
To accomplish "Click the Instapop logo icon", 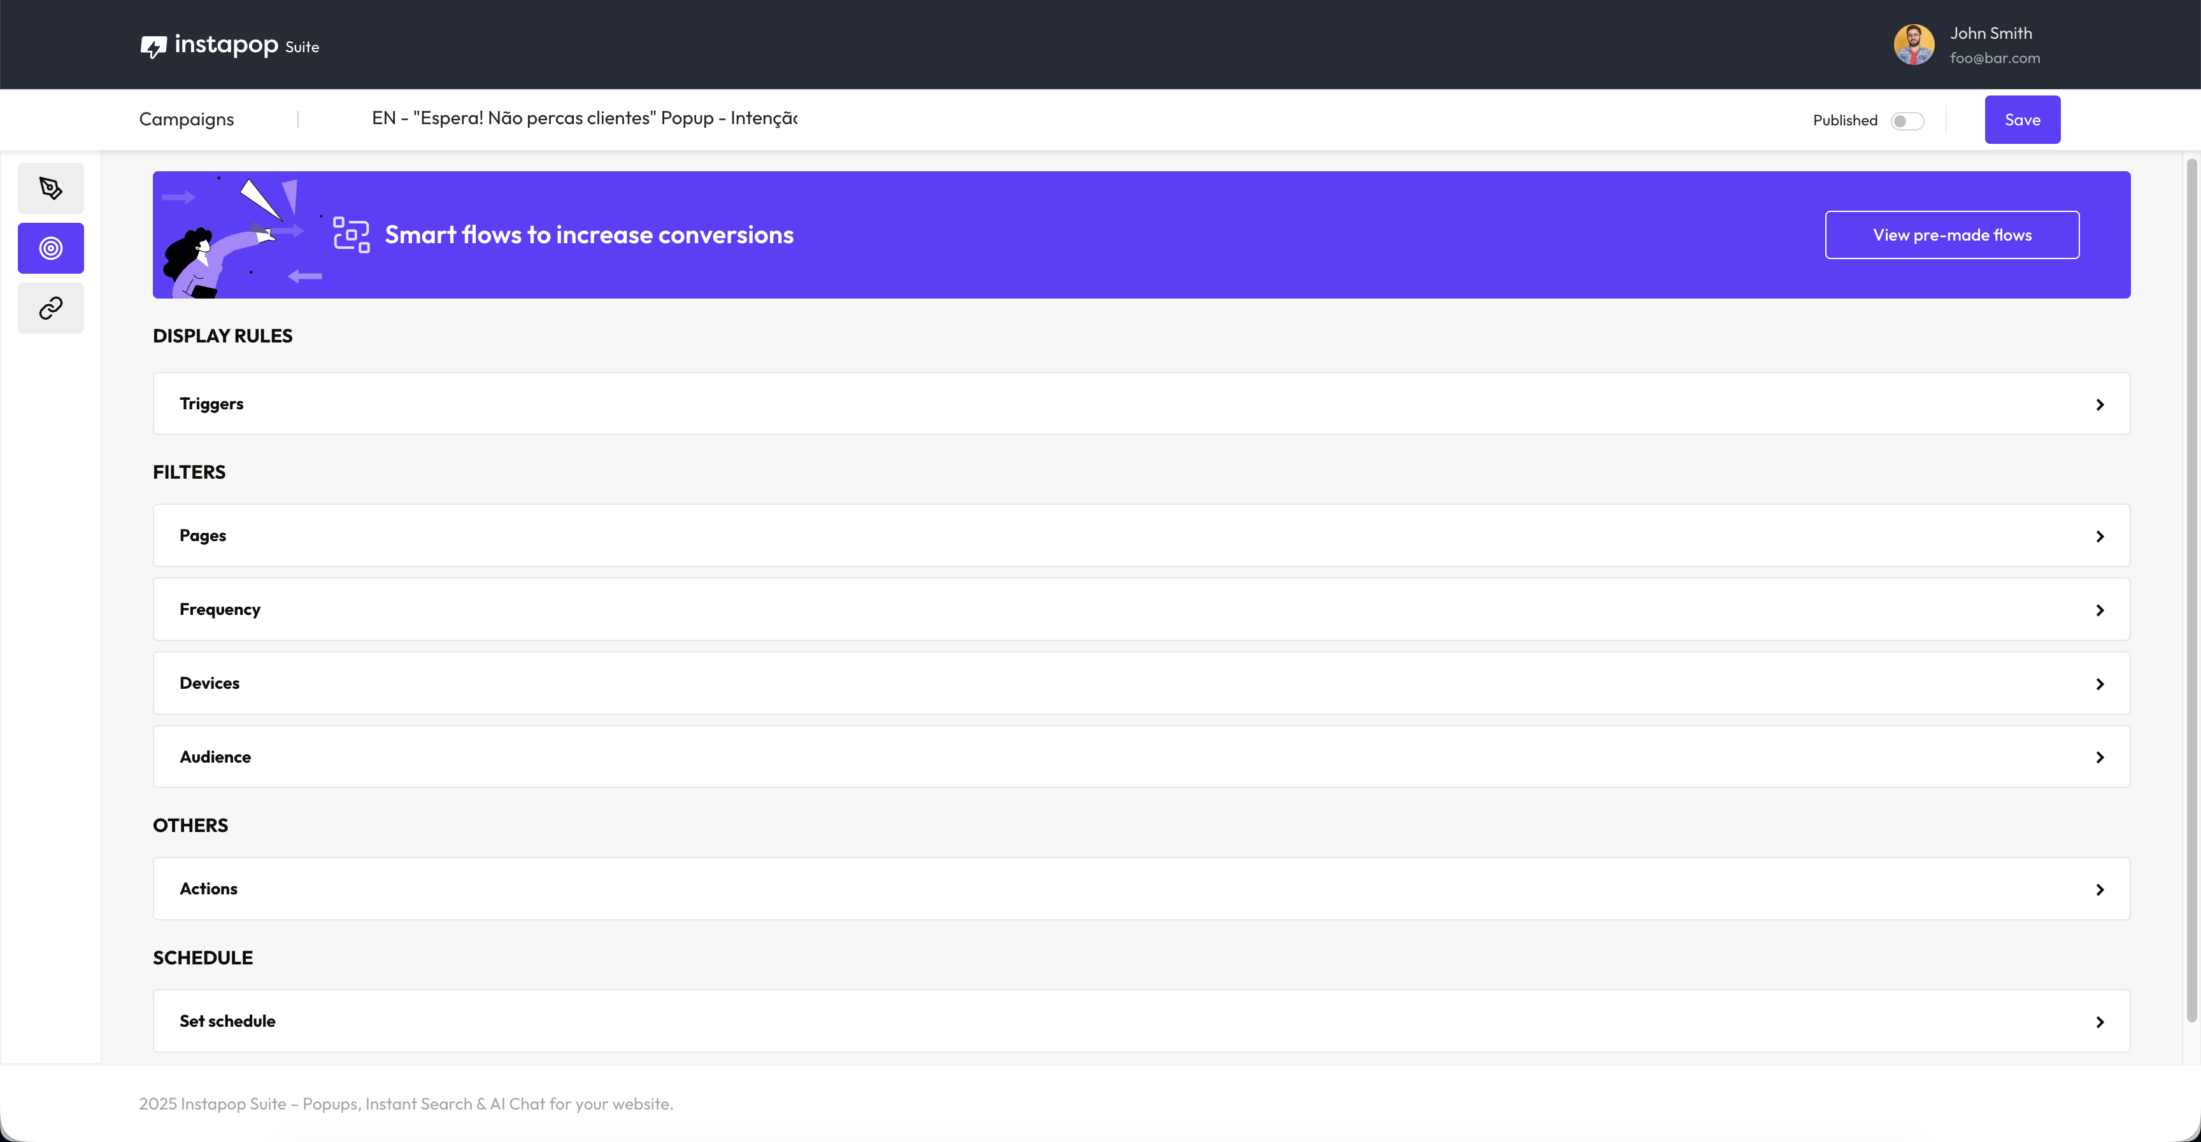I will coord(153,46).
